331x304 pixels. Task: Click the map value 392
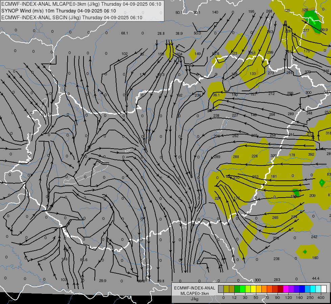[311, 154]
